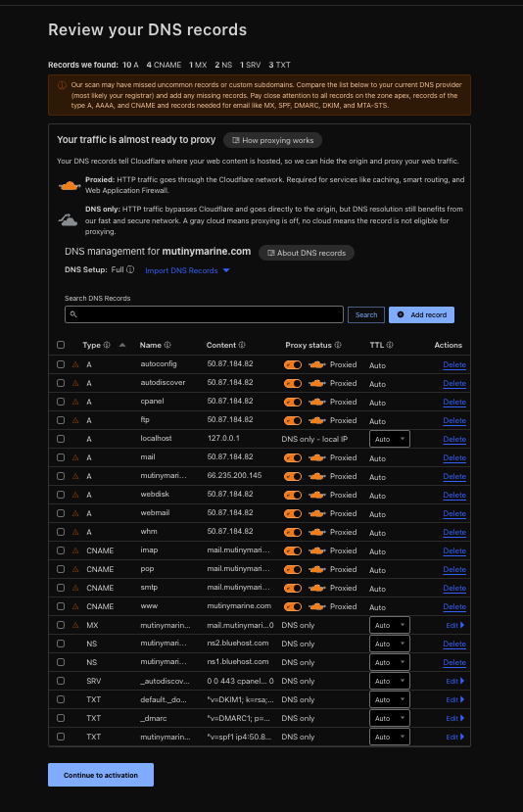Viewport: 523px width, 812px height.
Task: Sort by Type using the arrow icon
Action: [x=122, y=345]
